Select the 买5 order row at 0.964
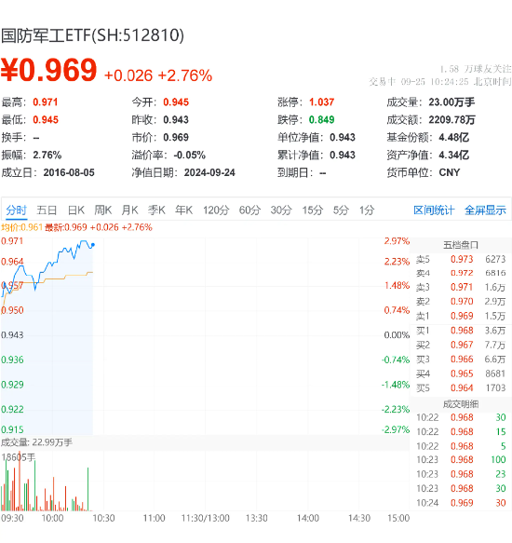 tap(461, 387)
